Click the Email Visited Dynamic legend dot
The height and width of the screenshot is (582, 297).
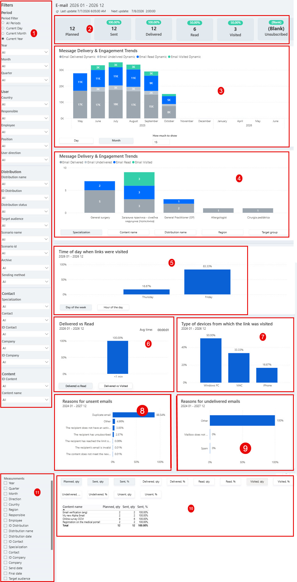tap(169, 57)
